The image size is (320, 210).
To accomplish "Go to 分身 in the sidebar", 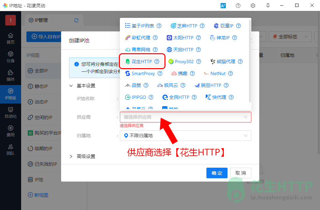I will [x=11, y=57].
